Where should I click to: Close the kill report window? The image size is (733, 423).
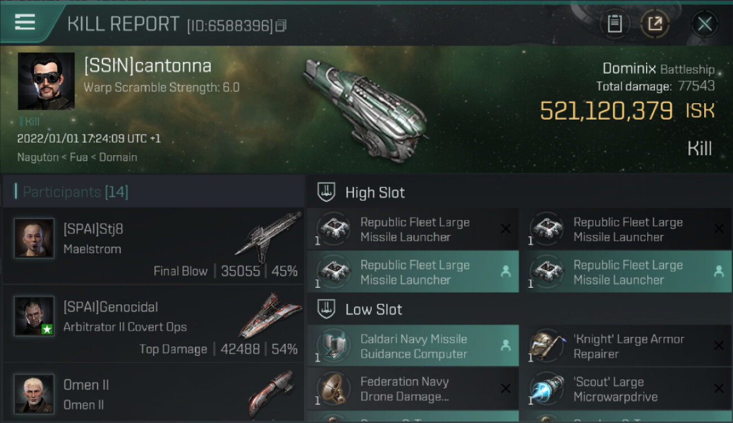704,24
